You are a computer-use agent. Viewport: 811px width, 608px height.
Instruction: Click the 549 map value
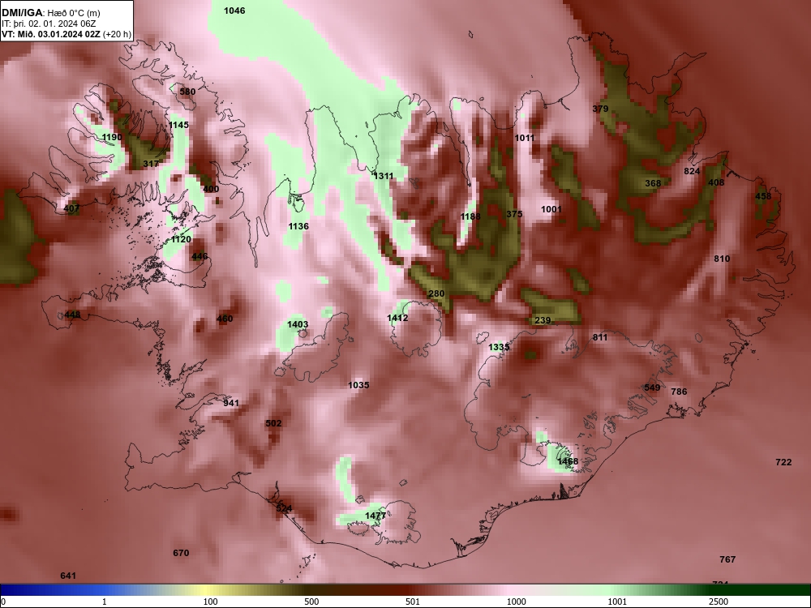tap(652, 388)
